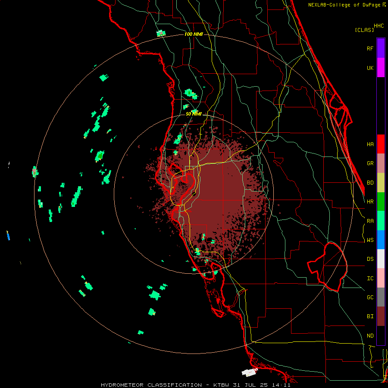Click the "100 NMI" range ring label

click(x=194, y=34)
